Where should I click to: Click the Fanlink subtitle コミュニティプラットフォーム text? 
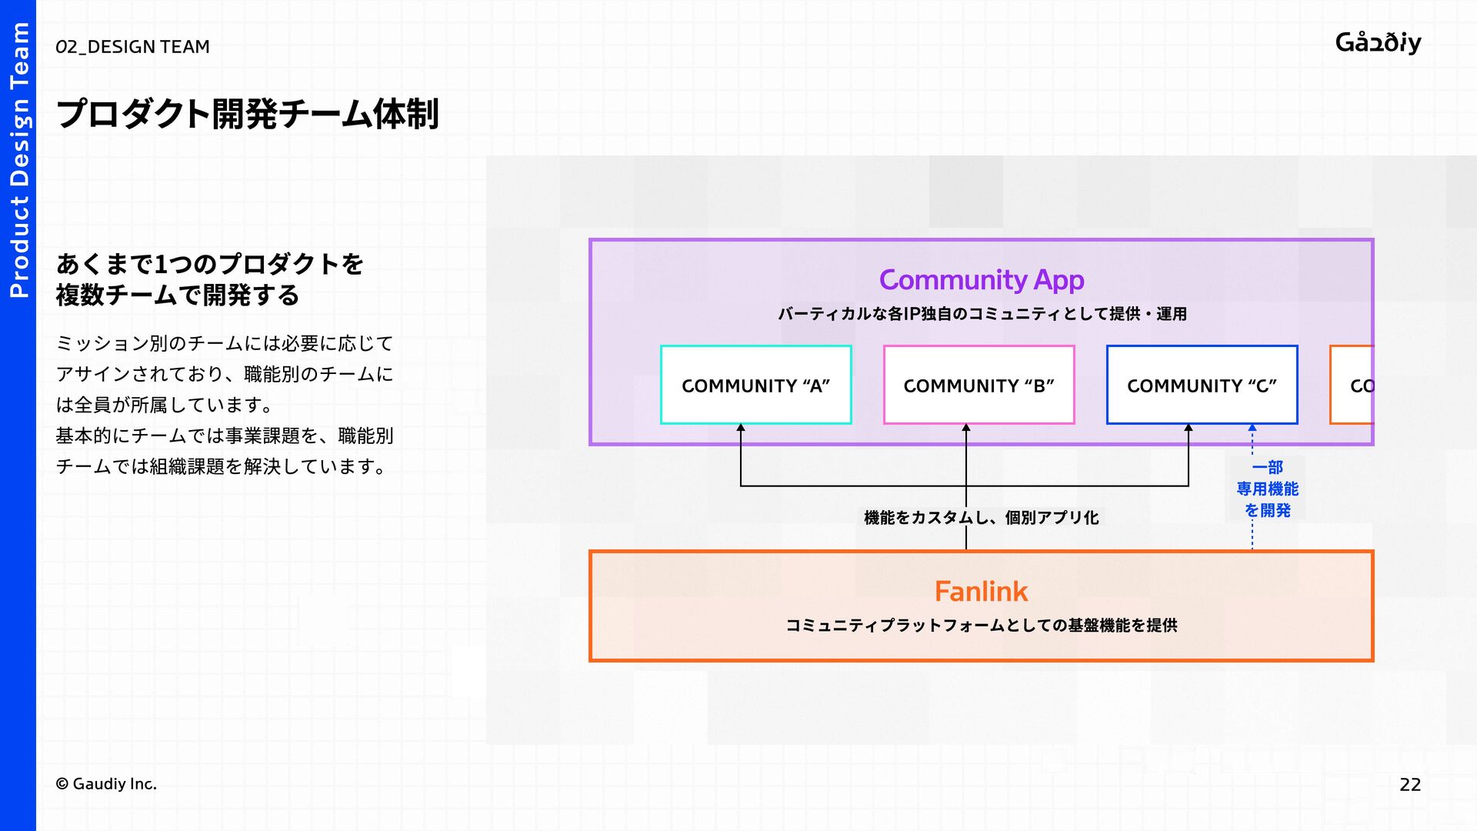pos(981,625)
